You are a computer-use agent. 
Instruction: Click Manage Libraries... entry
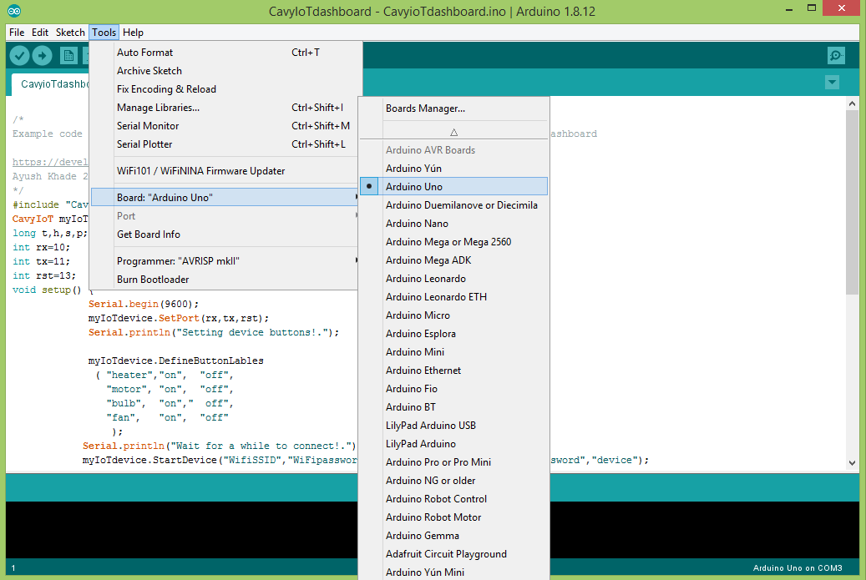coord(158,108)
